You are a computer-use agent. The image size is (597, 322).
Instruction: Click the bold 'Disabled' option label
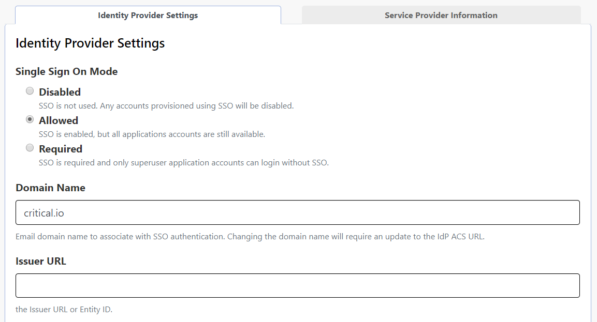(60, 92)
